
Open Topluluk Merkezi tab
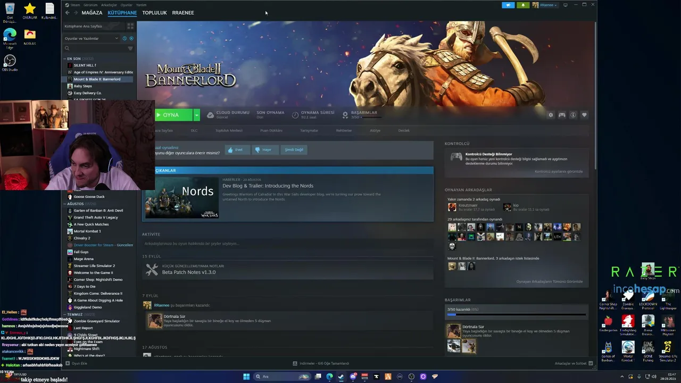[x=229, y=130]
